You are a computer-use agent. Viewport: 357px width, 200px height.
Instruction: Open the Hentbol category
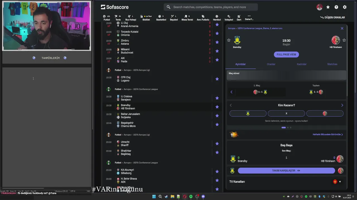pyautogui.click(x=217, y=18)
